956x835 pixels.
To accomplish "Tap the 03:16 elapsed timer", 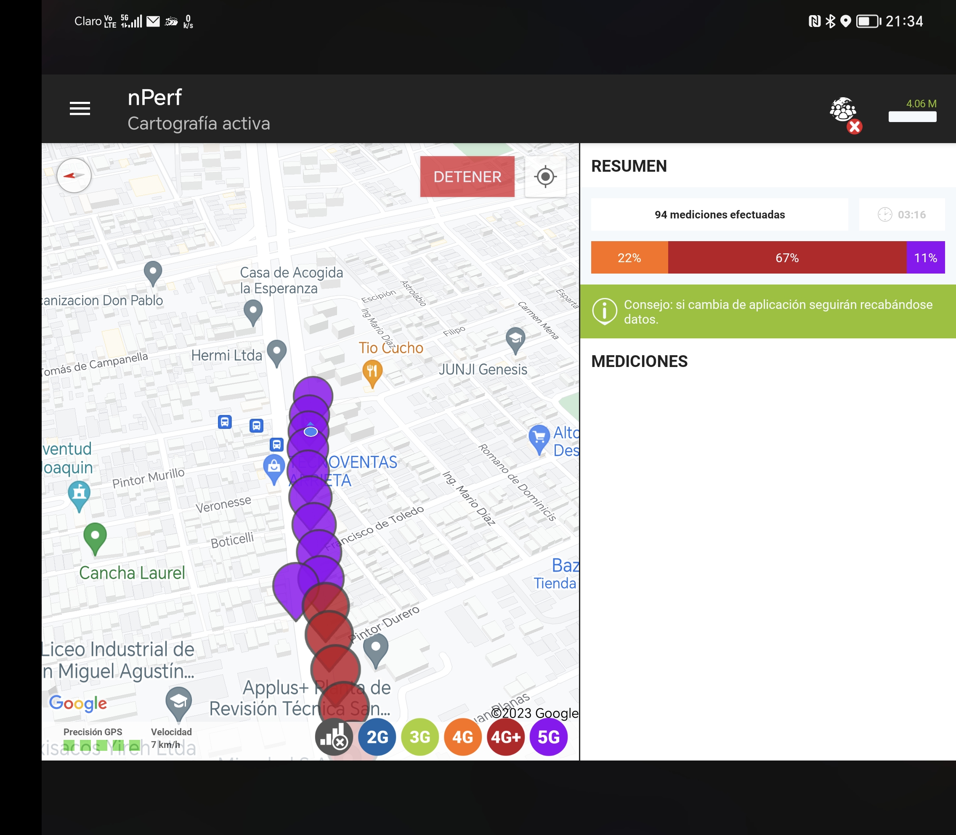I will (x=901, y=214).
